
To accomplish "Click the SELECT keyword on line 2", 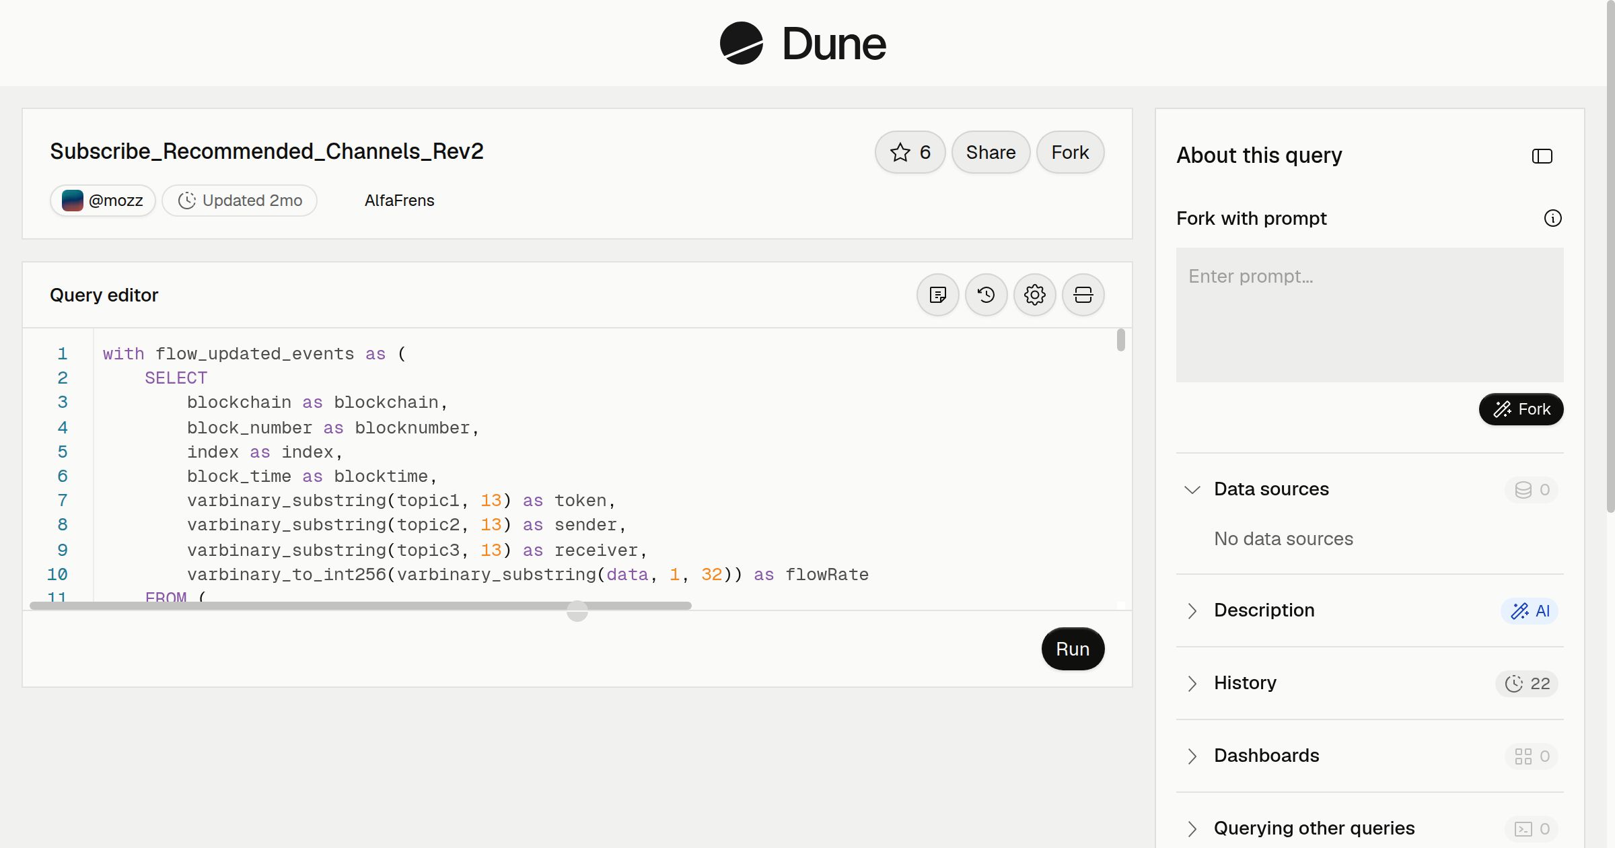I will [176, 378].
